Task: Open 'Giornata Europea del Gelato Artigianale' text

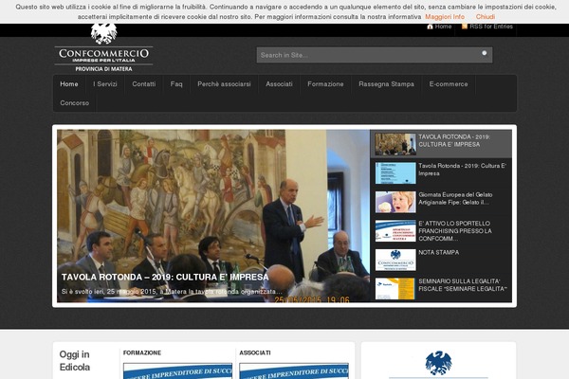Action: click(x=455, y=198)
